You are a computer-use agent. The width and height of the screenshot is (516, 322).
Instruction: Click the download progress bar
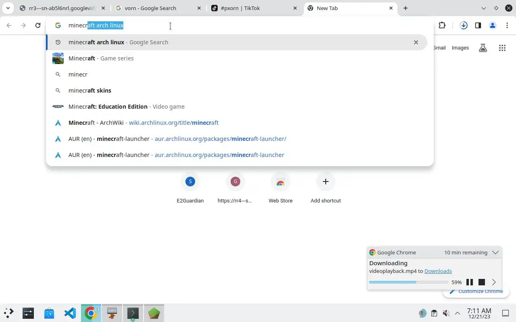(408, 282)
